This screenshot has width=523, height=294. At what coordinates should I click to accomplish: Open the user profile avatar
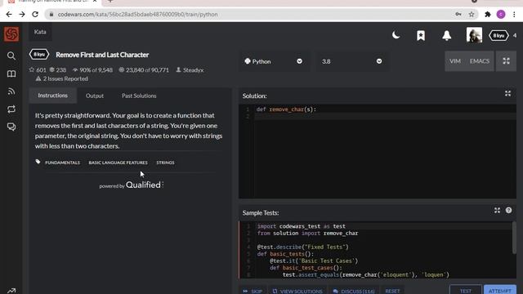coord(474,35)
